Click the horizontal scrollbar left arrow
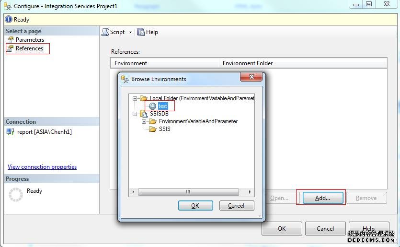 point(133,192)
